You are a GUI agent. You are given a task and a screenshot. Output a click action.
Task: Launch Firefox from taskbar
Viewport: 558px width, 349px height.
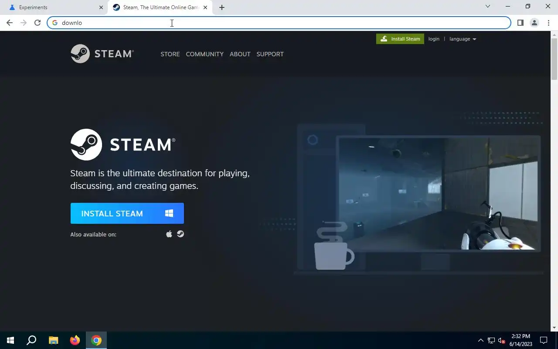click(75, 340)
